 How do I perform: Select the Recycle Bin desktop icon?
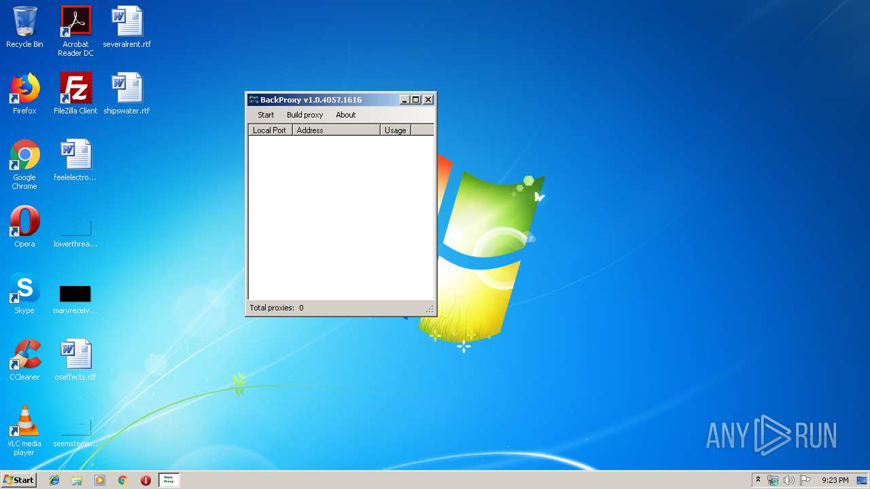24,27
